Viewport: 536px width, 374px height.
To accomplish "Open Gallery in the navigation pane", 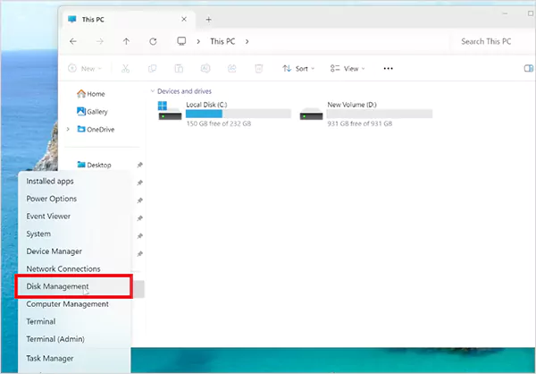I will pyautogui.click(x=96, y=112).
